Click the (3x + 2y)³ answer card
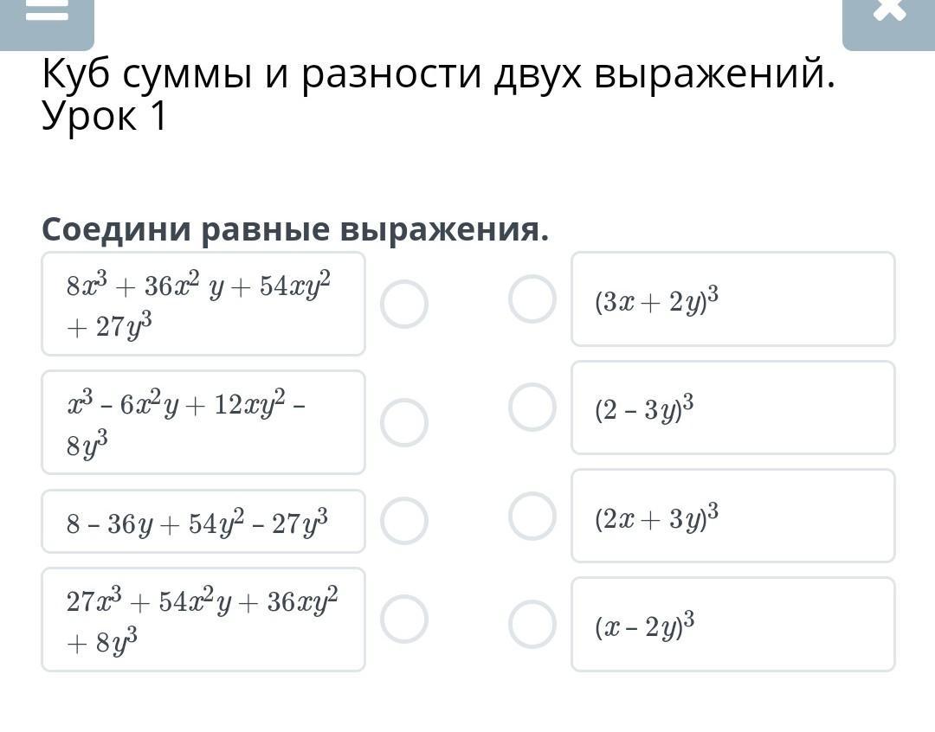 pyautogui.click(x=732, y=299)
